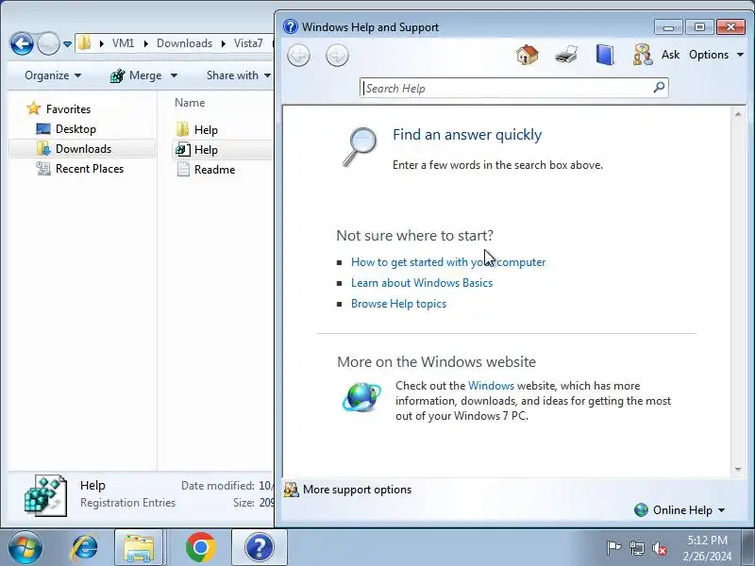Expand the chevron after Downloads in address bar
The width and height of the screenshot is (755, 566).
point(224,43)
